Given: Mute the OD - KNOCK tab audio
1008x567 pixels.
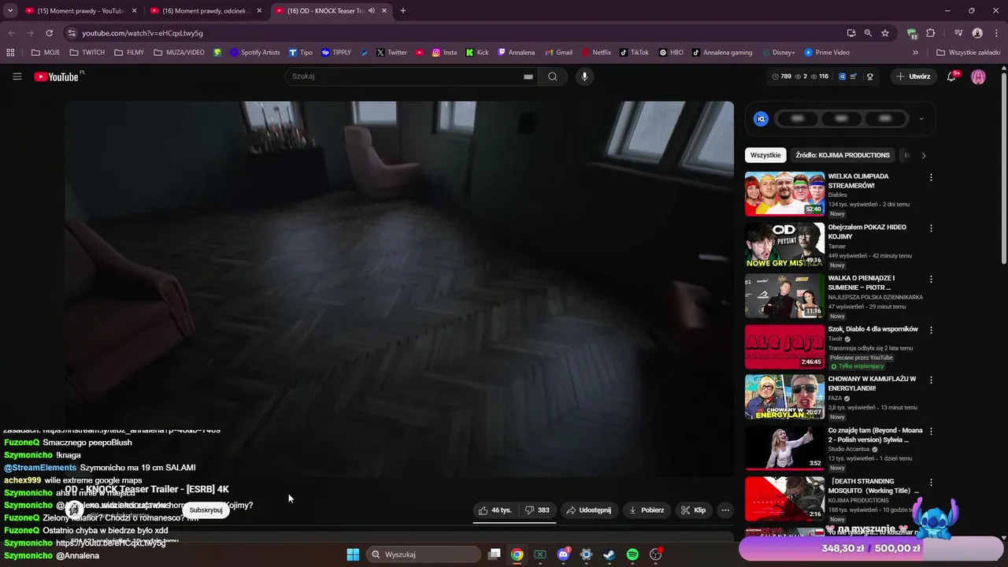Looking at the screenshot, I should (x=372, y=11).
